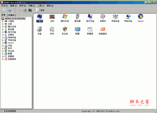Select 显示设备 in the tree
Viewport: 157px width, 113px height.
pos(12,32)
